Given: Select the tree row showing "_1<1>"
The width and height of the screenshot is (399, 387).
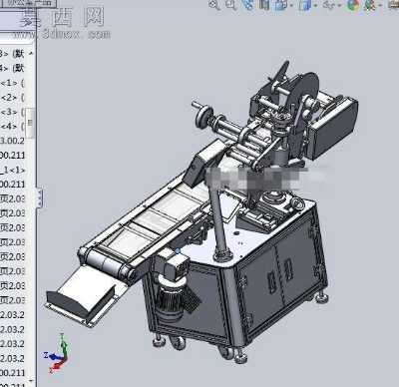Looking at the screenshot, I should pyautogui.click(x=12, y=170).
